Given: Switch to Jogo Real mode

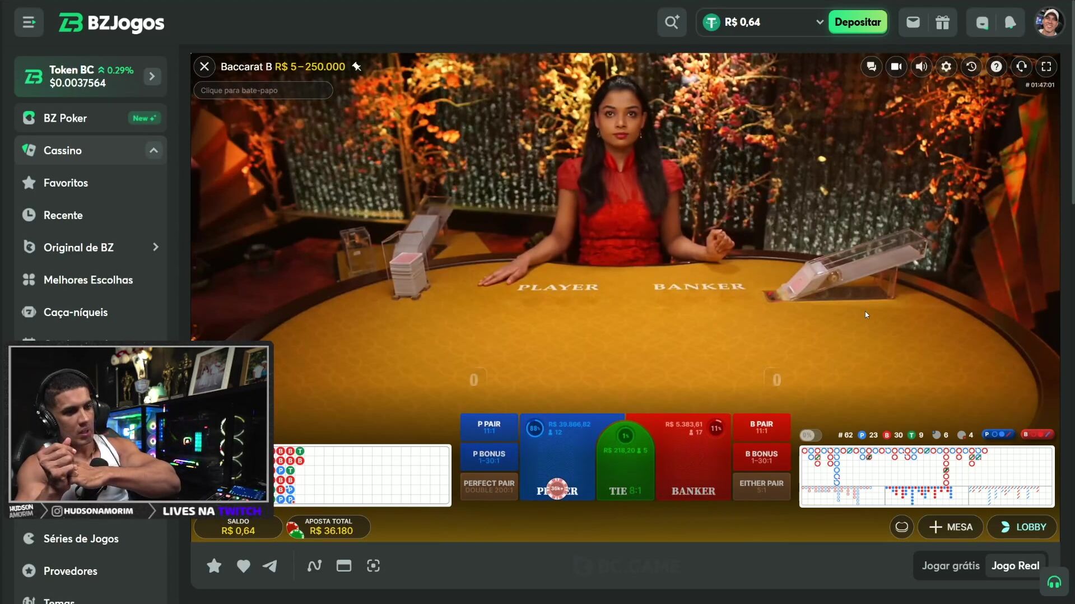Looking at the screenshot, I should point(1015,566).
